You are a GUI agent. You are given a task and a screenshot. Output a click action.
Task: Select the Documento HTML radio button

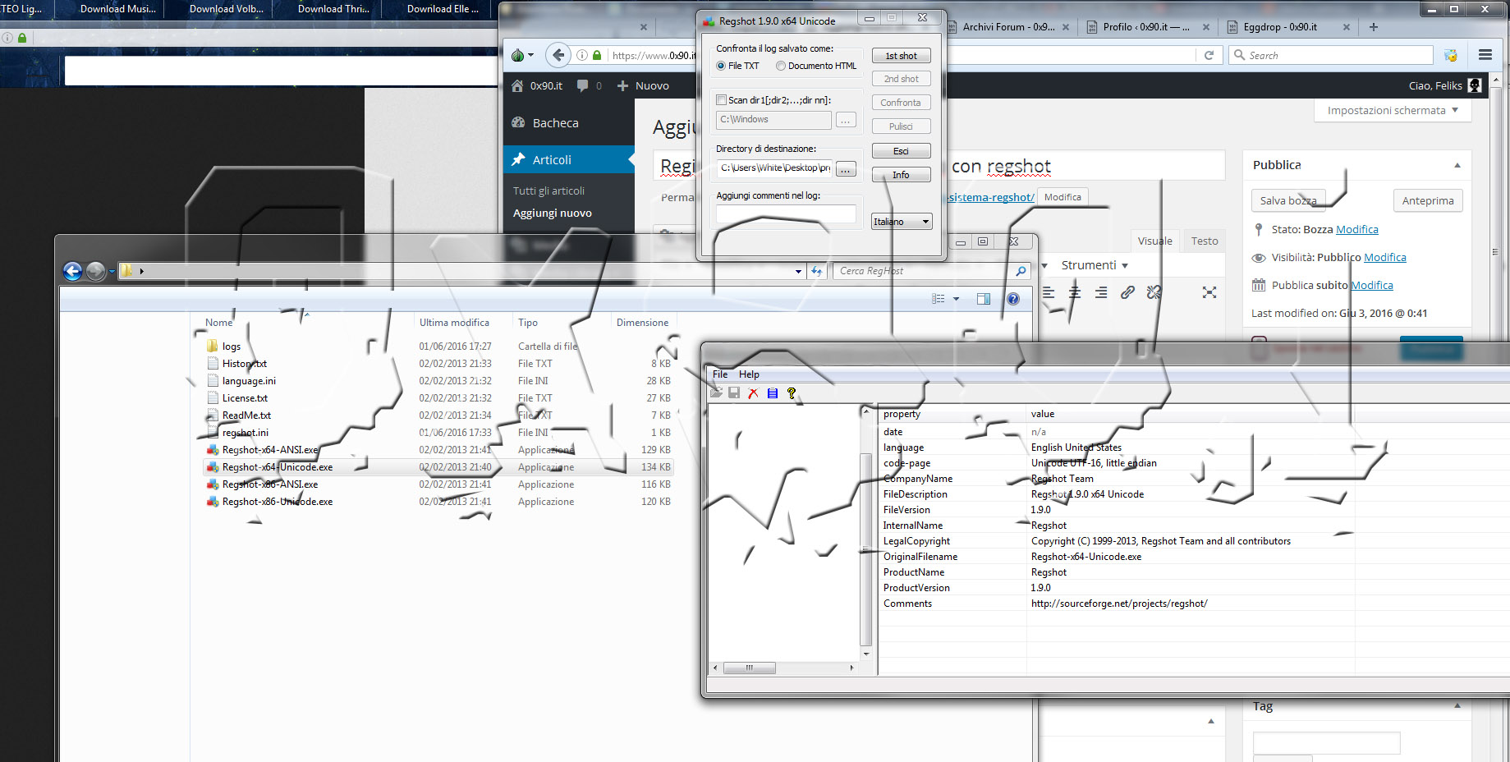[781, 66]
